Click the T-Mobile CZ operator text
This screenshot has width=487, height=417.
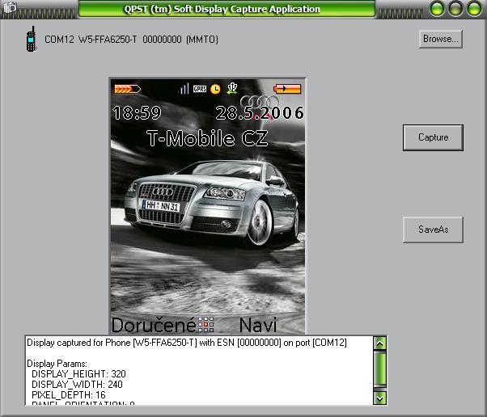pyautogui.click(x=207, y=138)
